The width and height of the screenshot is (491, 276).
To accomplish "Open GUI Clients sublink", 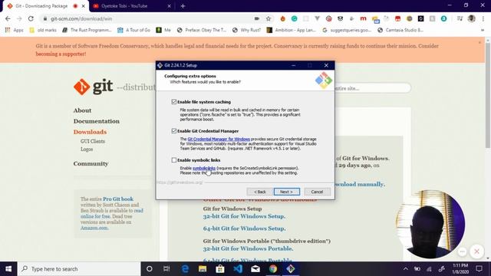I will tap(93, 141).
